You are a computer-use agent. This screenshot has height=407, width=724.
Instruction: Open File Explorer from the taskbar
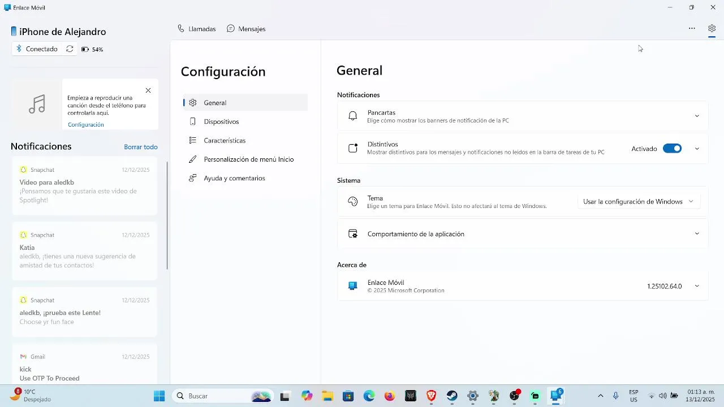coord(327,396)
